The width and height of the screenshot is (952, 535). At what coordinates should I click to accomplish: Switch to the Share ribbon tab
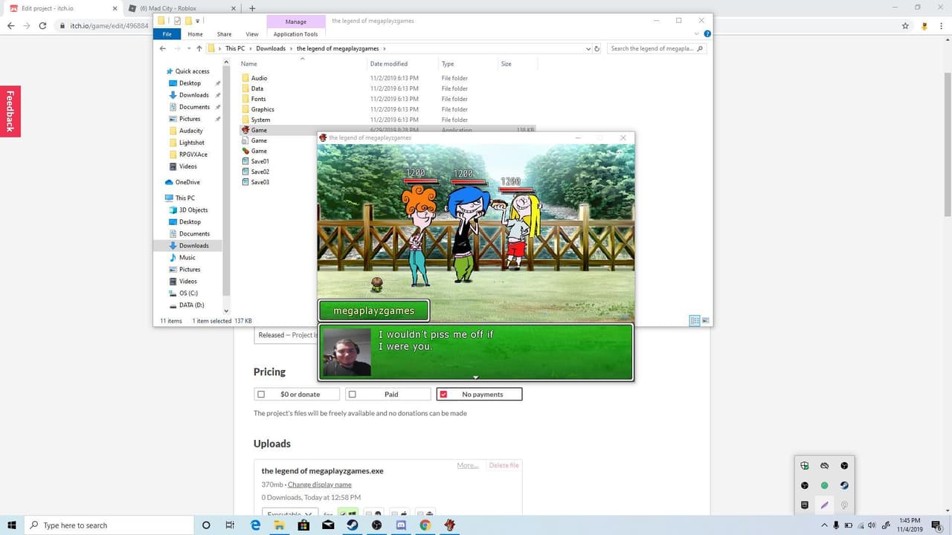click(x=224, y=34)
